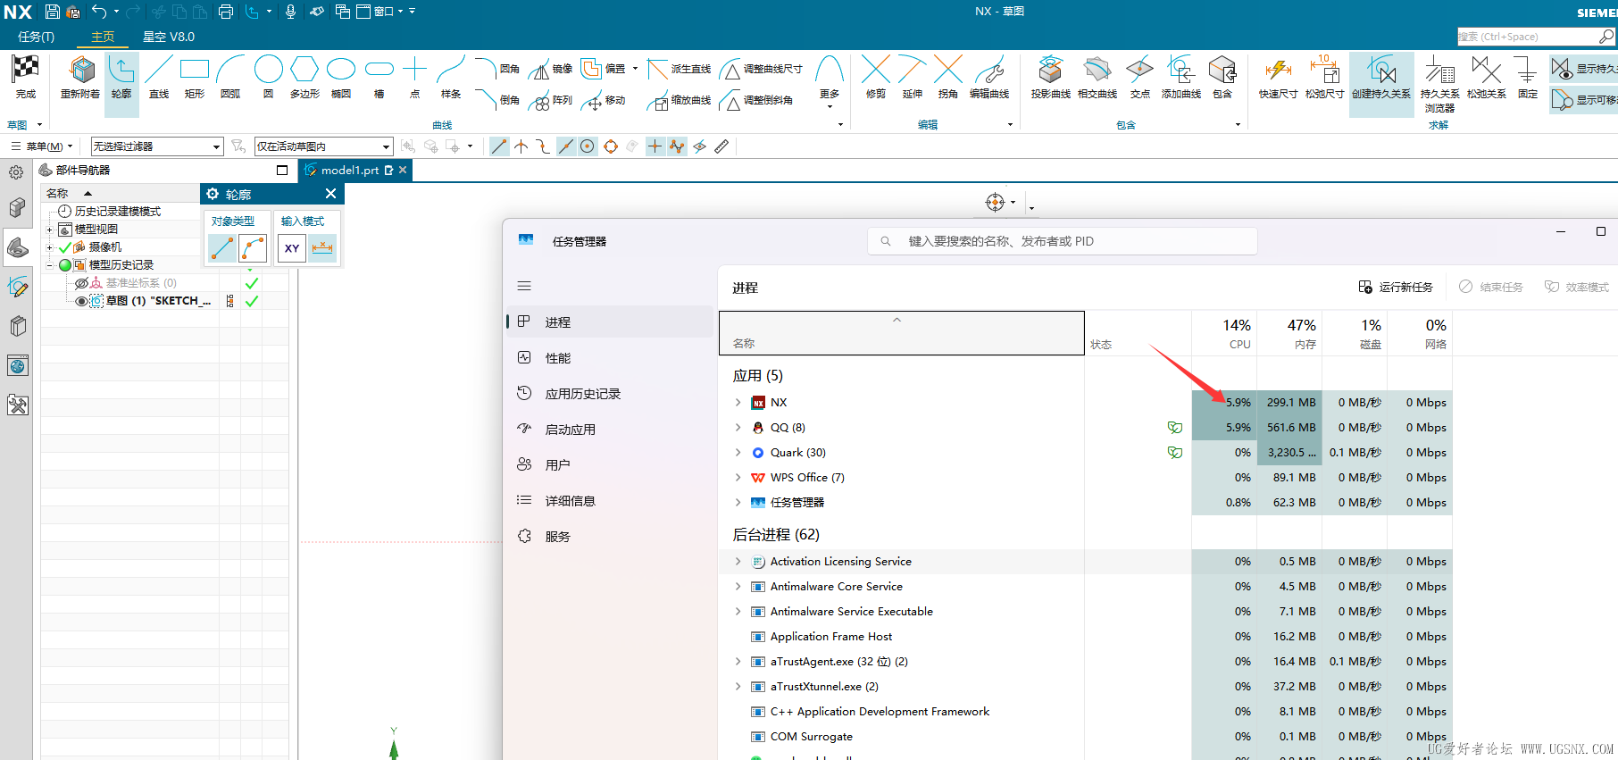Viewport: 1618px width, 760px height.
Task: Toggle visibility of 草图 (1) SKETCH
Action: pos(81,301)
